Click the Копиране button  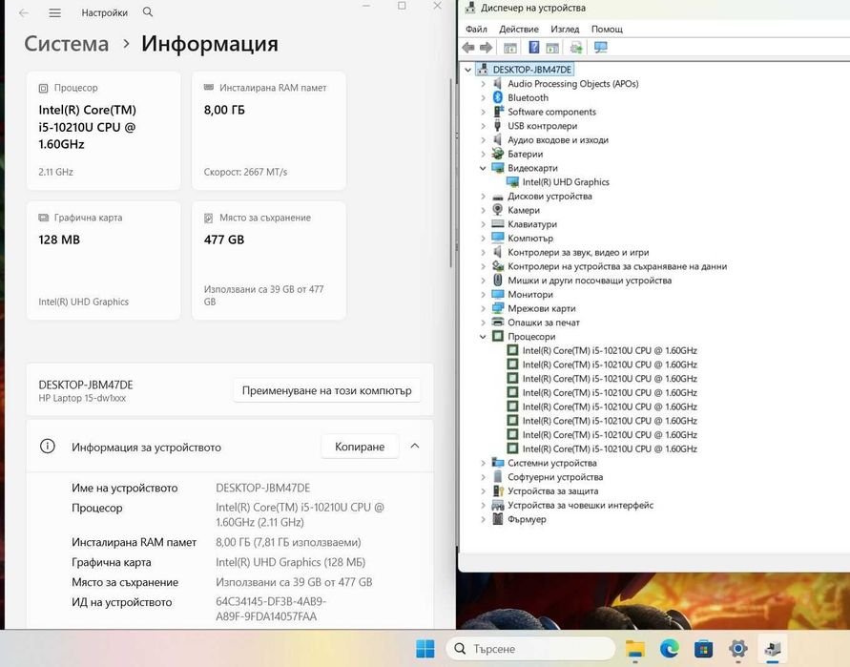click(x=360, y=447)
